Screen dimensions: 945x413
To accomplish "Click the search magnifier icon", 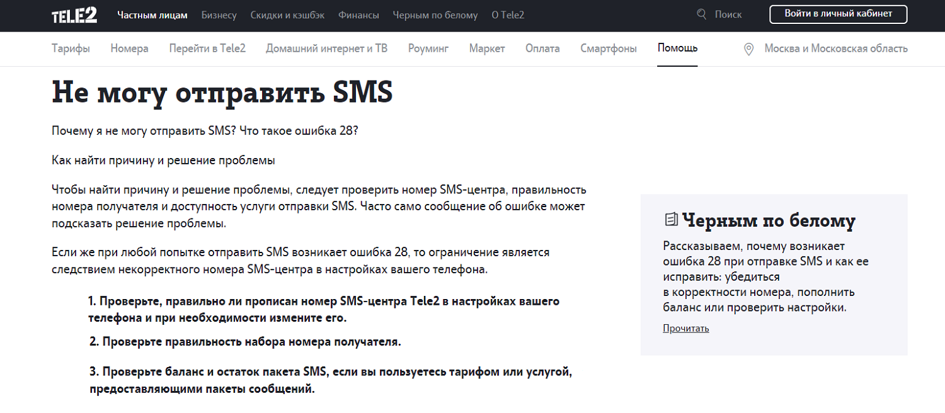I will (702, 14).
